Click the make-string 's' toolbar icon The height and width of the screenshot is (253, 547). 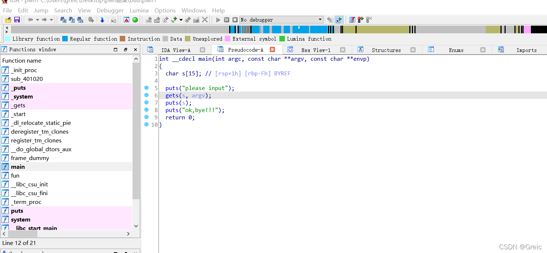point(174,20)
